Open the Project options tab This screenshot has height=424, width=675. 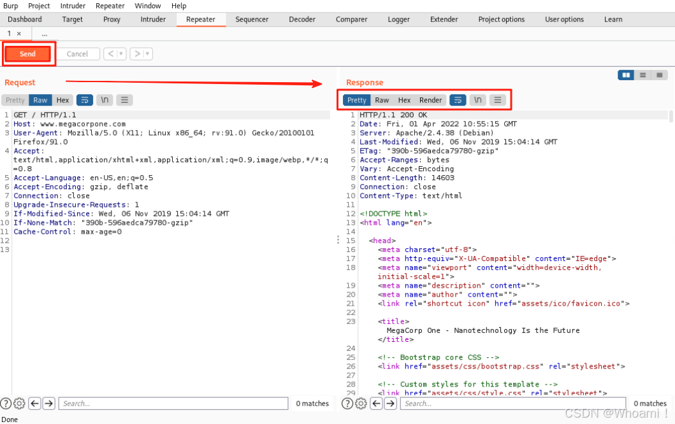[502, 19]
